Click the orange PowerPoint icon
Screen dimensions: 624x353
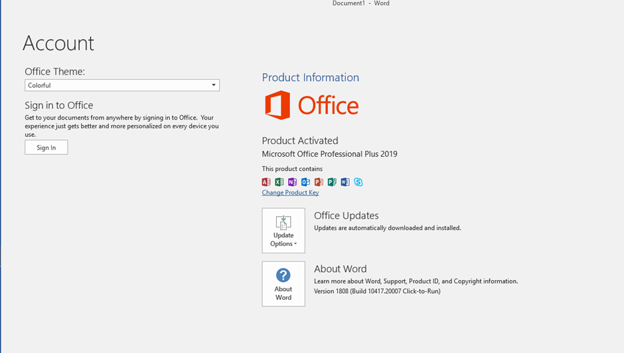click(319, 182)
